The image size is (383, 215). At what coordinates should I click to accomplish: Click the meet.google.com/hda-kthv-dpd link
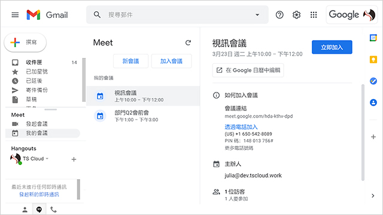click(259, 116)
